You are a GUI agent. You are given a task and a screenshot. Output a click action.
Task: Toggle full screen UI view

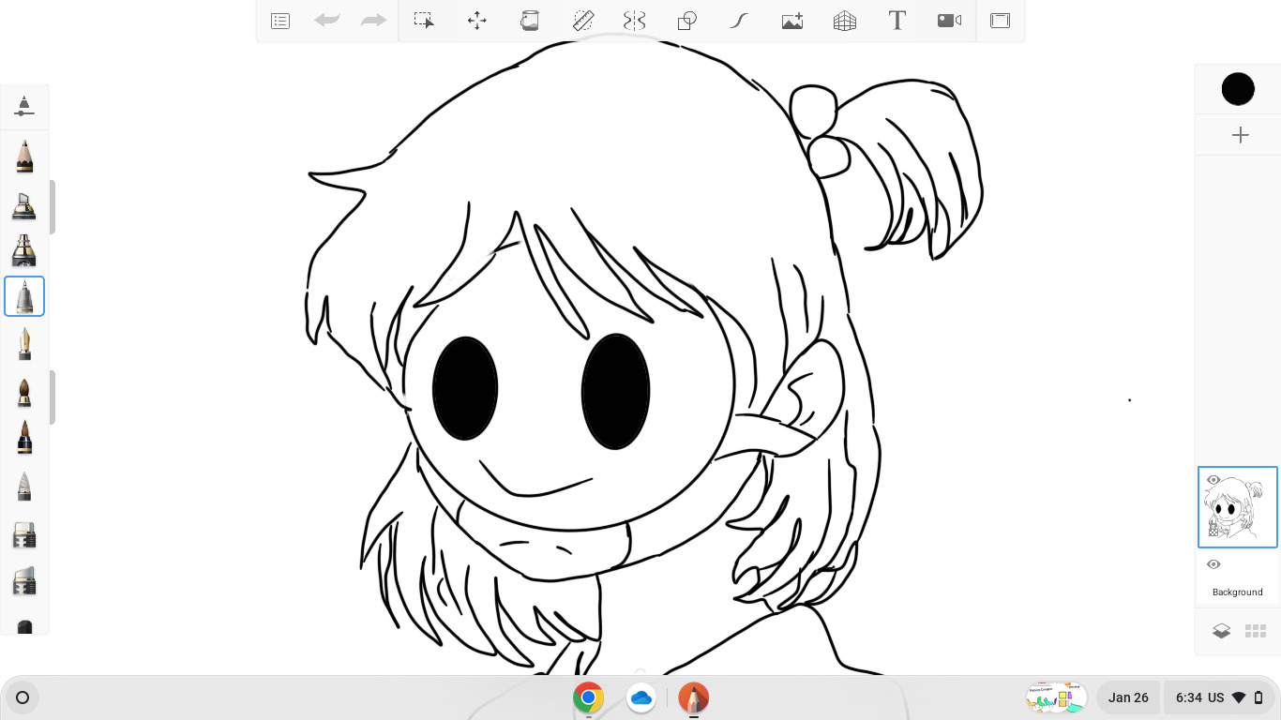(x=1001, y=21)
